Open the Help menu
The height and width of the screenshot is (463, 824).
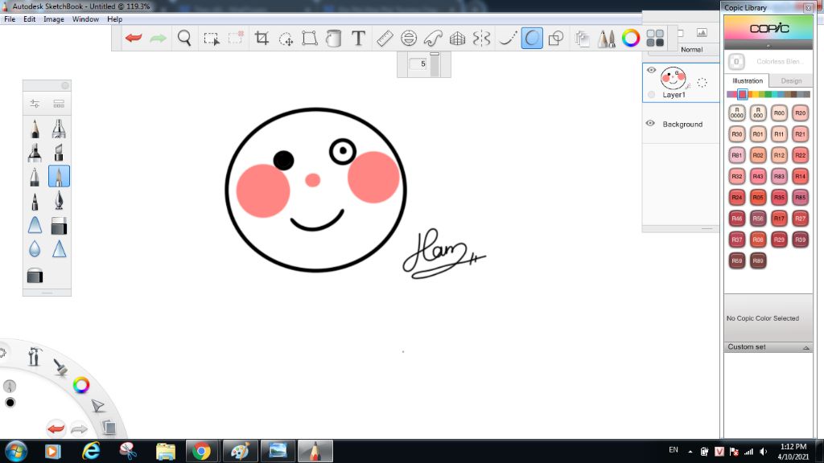tap(114, 19)
